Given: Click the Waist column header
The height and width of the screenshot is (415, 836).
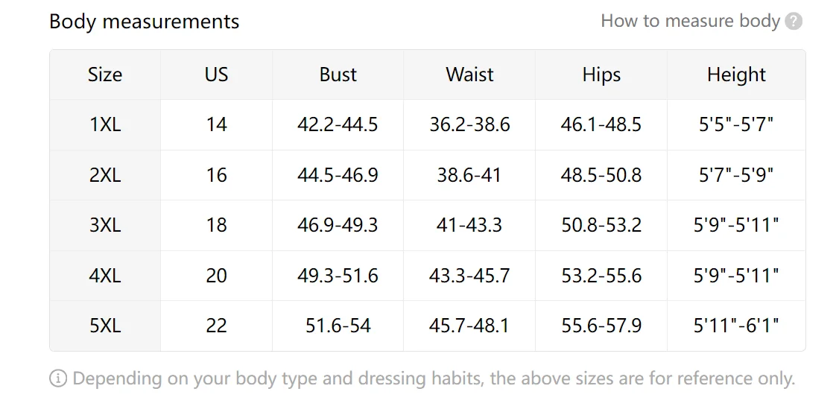Looking at the screenshot, I should tap(469, 75).
